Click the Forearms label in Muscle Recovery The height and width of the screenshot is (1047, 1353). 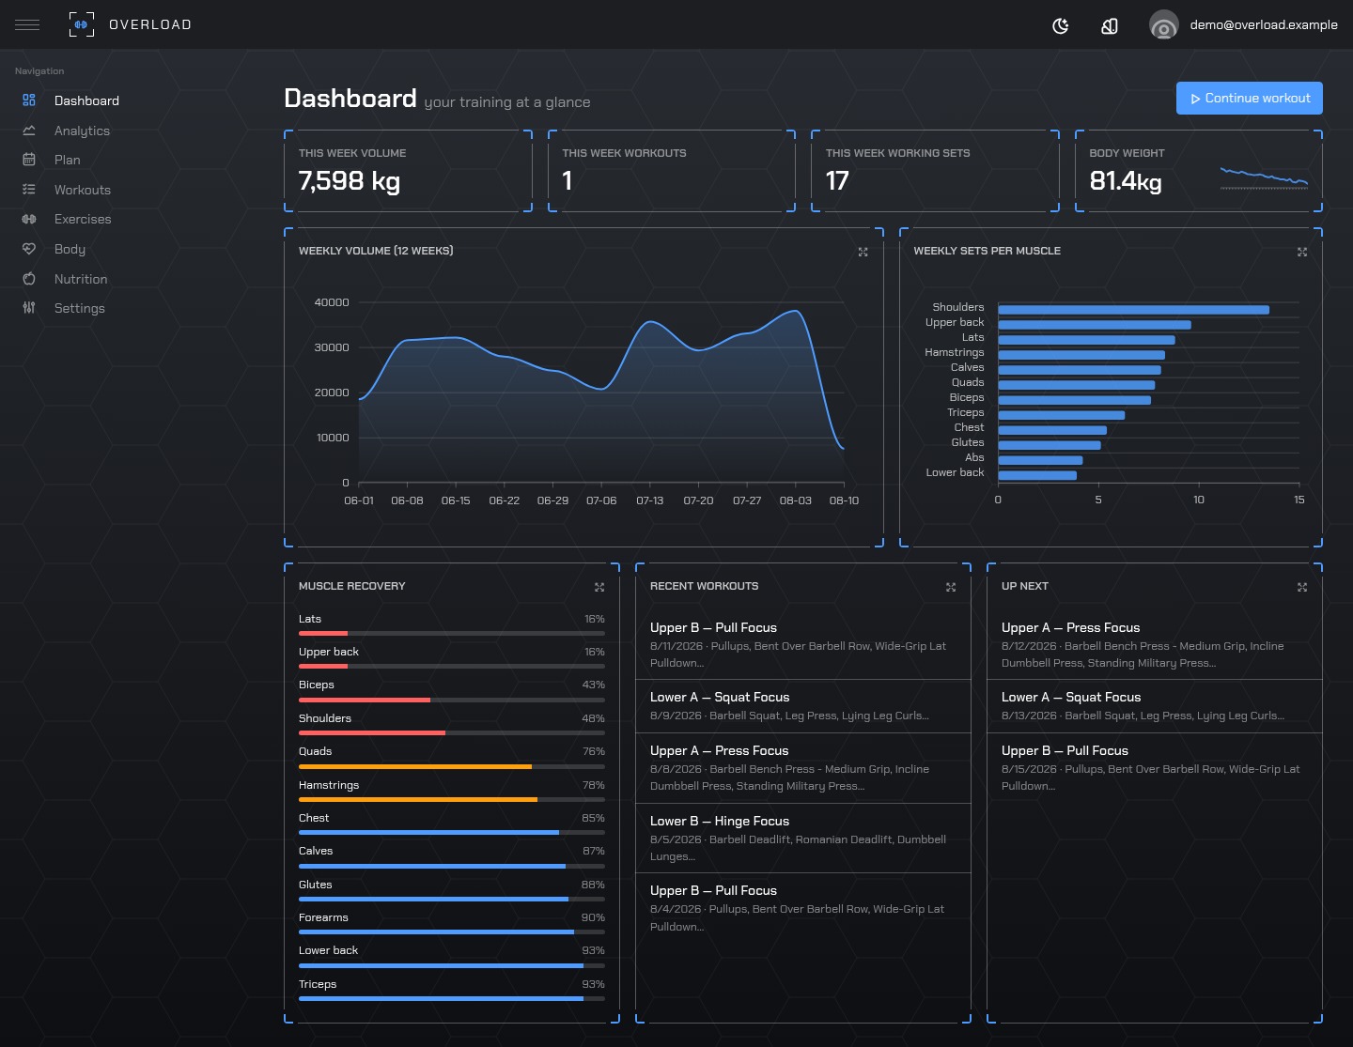tap(323, 917)
